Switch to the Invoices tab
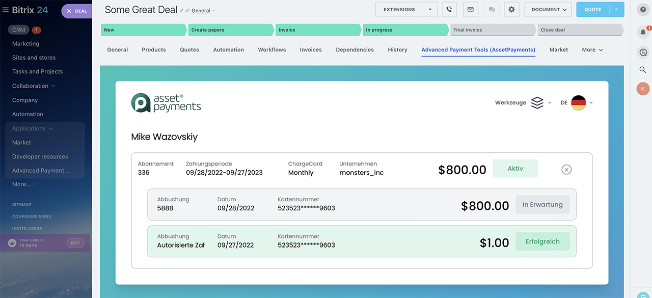This screenshot has width=652, height=298. [x=311, y=50]
